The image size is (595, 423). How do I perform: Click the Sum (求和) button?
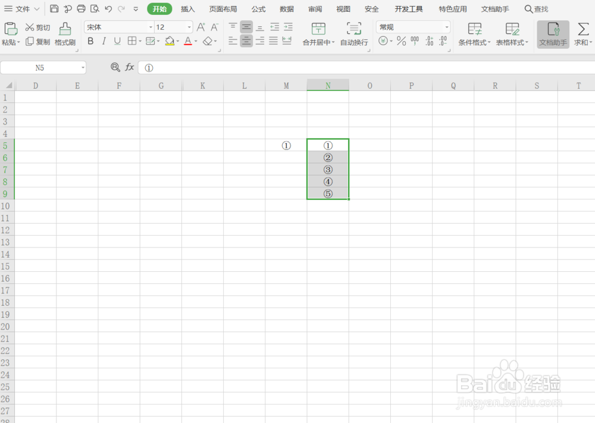[582, 34]
